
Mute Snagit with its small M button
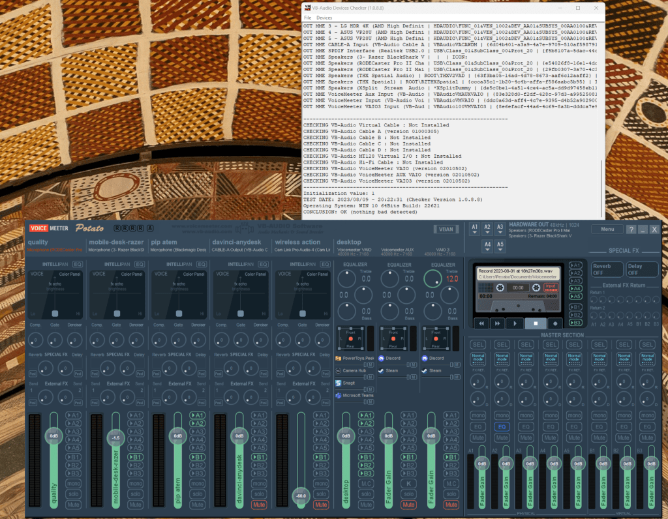[x=371, y=389]
